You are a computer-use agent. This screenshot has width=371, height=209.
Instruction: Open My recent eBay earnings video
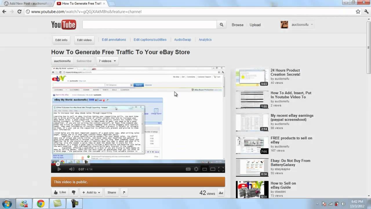point(292,118)
